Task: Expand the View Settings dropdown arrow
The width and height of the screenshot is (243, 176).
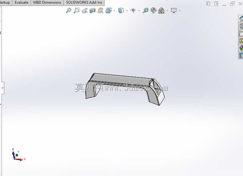Action: click(x=180, y=11)
